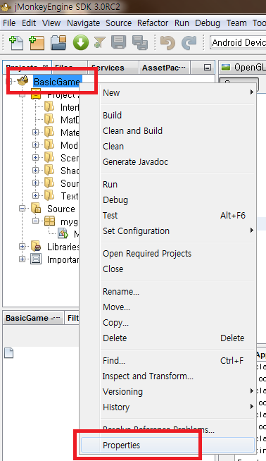The image size is (266, 461).
Task: Click the Save All disks icon
Action: coord(140,43)
